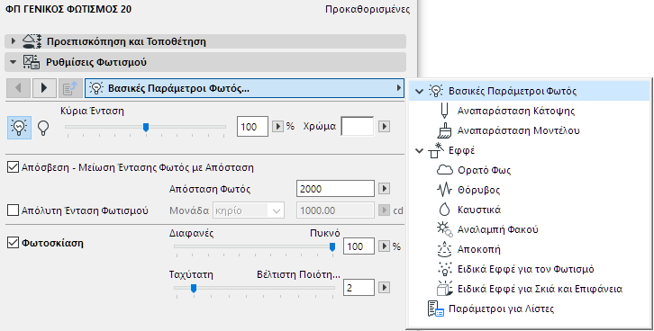Image resolution: width=654 pixels, height=331 pixels.
Task: Toggle Απόσβεση - Μείωση Έντασης Φωτός checkbox
Action: [x=13, y=167]
